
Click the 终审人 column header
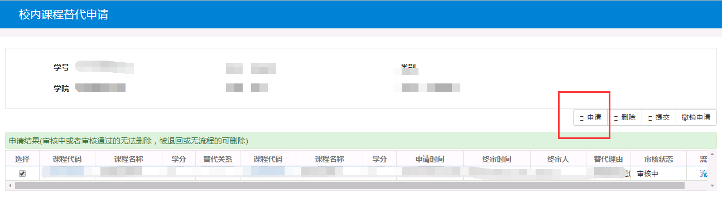[x=558, y=159]
